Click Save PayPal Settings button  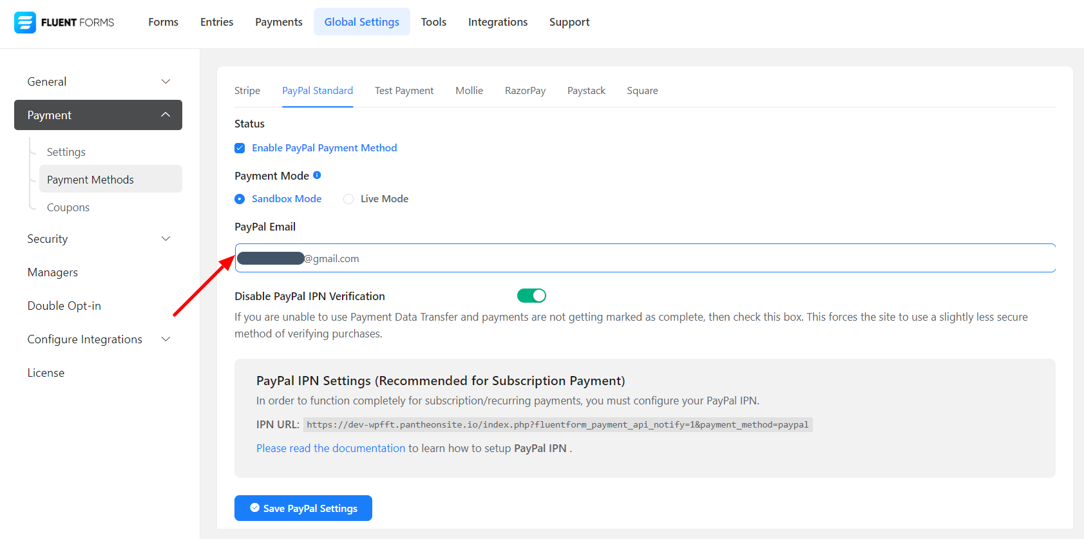coord(303,508)
